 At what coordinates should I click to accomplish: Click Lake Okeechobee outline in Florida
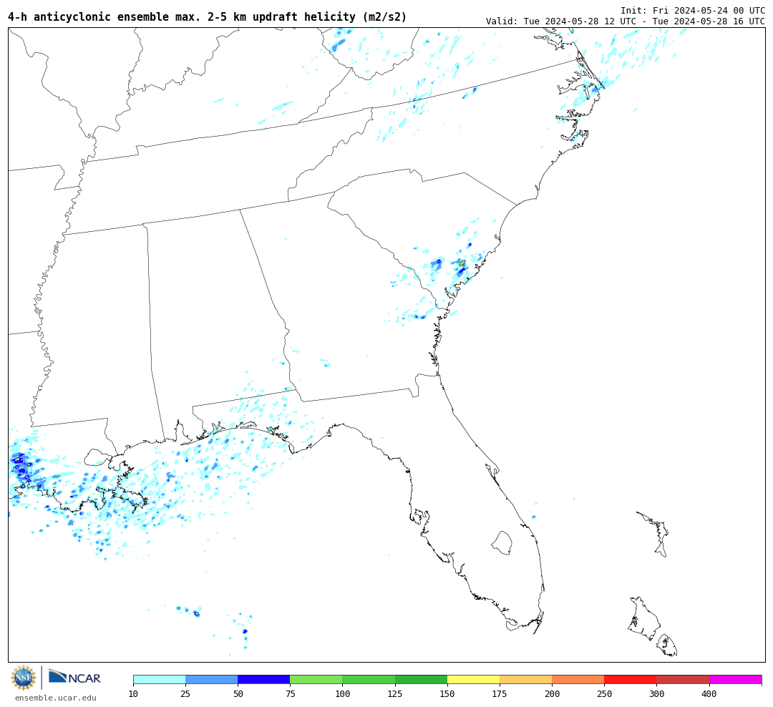coord(502,543)
